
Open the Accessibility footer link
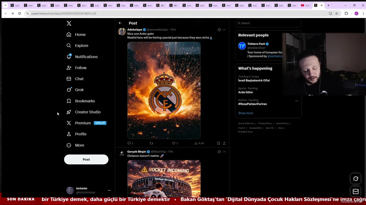tap(255, 128)
